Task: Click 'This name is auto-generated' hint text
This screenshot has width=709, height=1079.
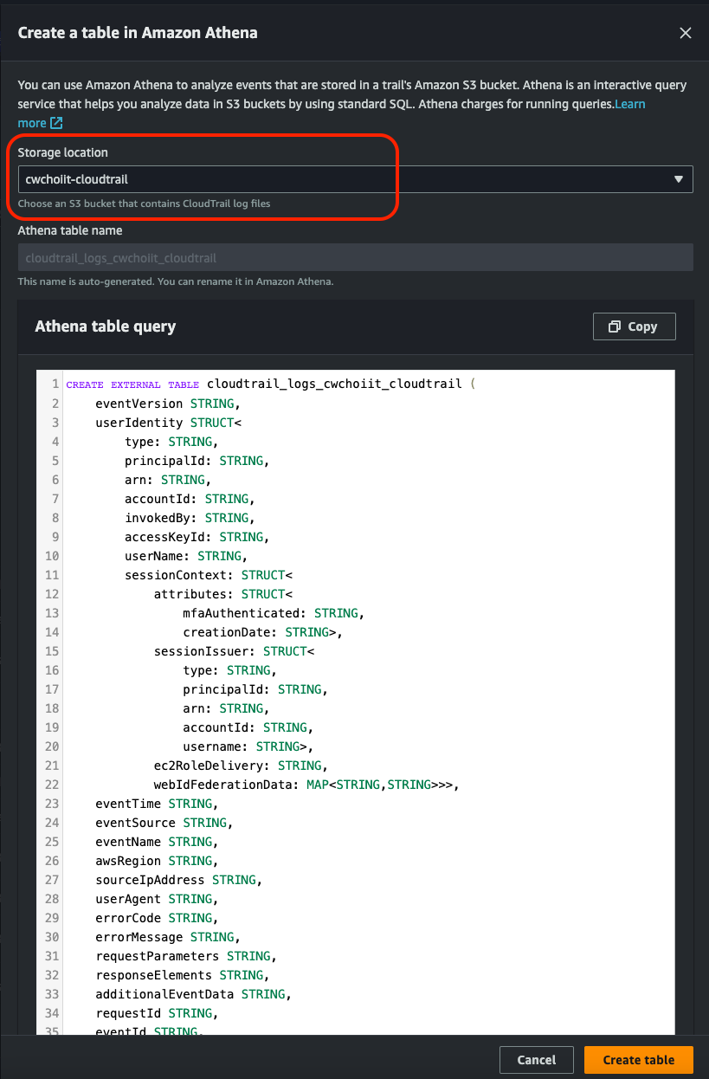Action: (176, 282)
